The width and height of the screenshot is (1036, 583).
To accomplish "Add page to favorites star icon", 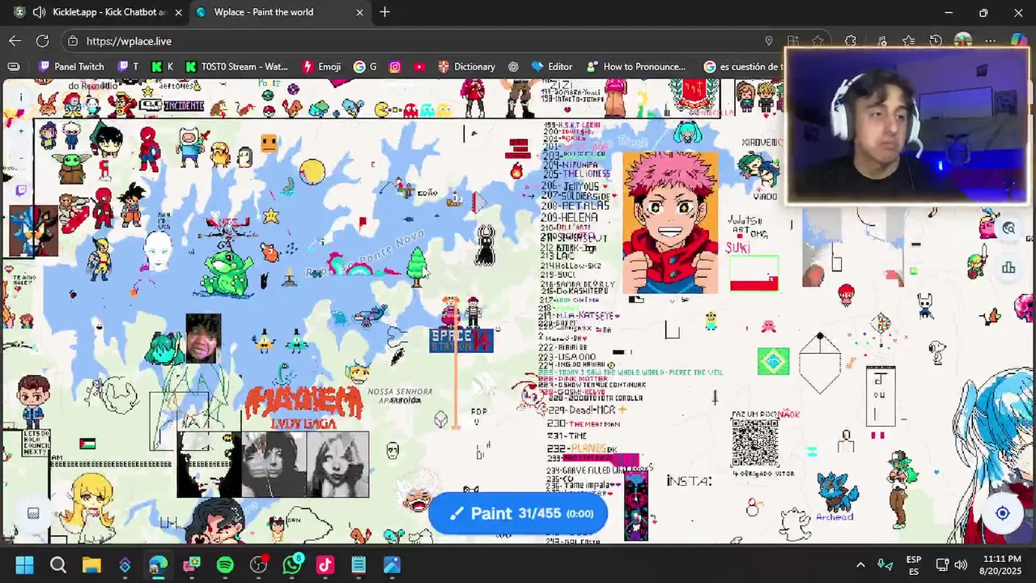I will click(818, 40).
